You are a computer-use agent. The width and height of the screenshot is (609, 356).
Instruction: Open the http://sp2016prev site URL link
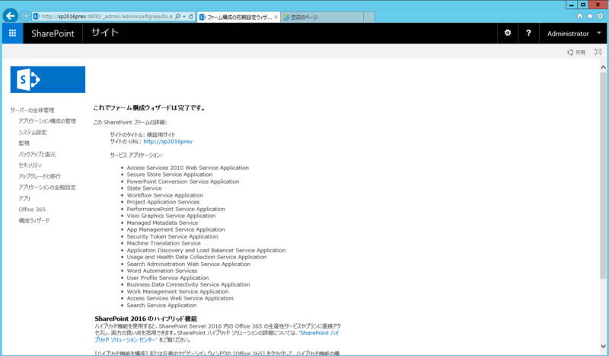point(167,142)
